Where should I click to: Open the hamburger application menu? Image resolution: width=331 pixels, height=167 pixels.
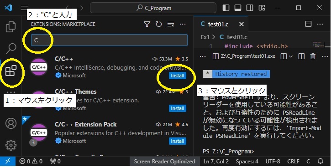pyautogui.click(x=25, y=8)
